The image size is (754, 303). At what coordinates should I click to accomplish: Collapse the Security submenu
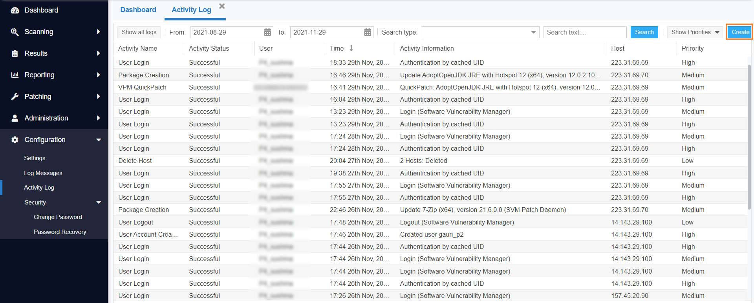[99, 203]
